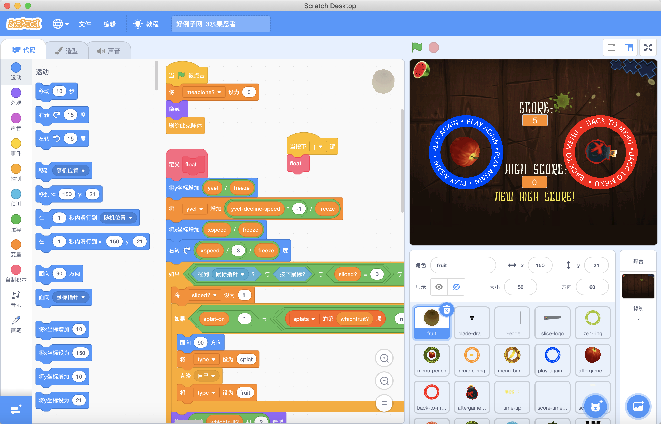Edit the sprite 大小 size field
The image size is (661, 424).
pyautogui.click(x=521, y=287)
